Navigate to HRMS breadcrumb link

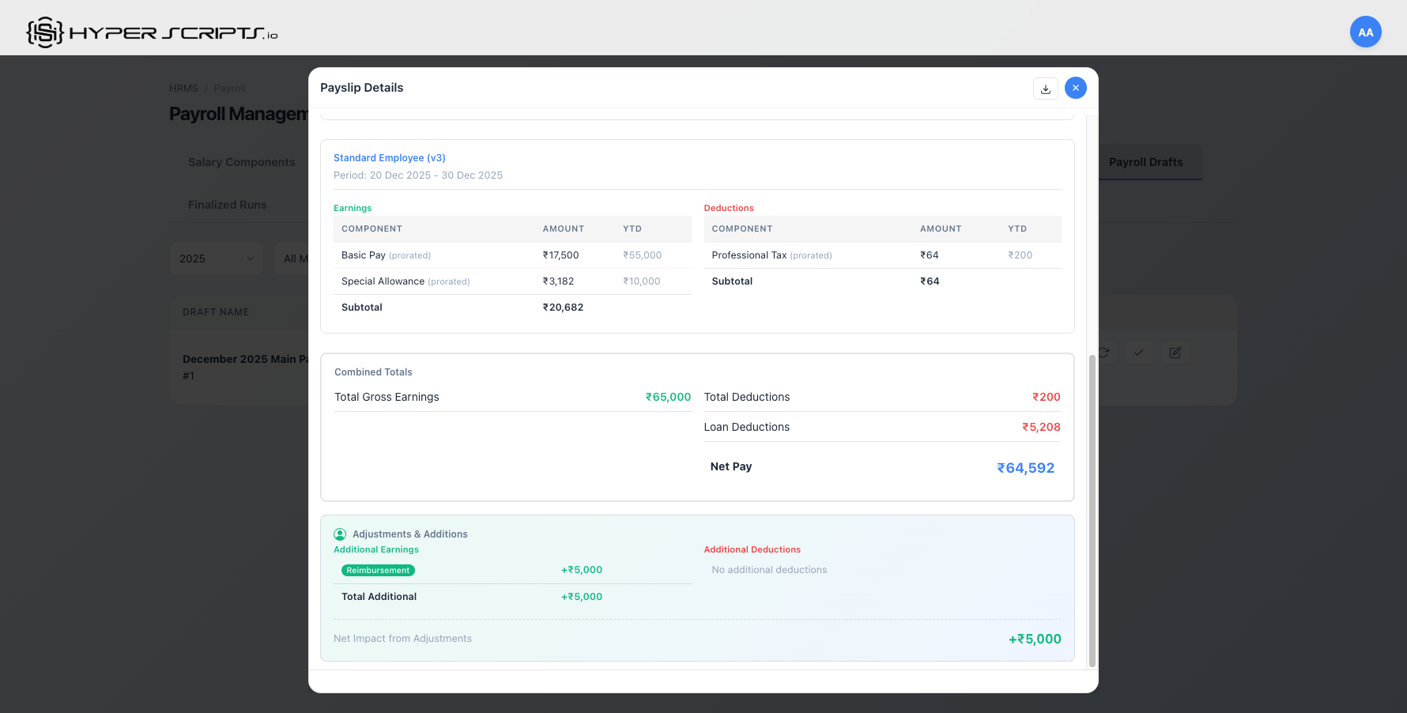[183, 88]
